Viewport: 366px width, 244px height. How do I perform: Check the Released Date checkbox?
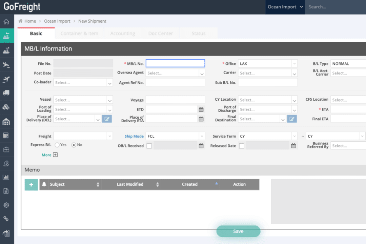pyautogui.click(x=242, y=146)
